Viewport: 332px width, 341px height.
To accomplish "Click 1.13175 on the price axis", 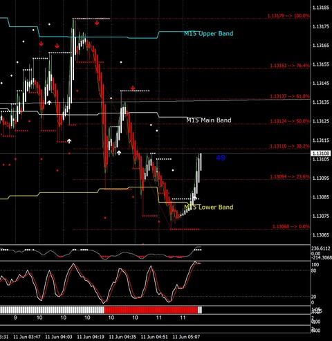I will click(321, 26).
